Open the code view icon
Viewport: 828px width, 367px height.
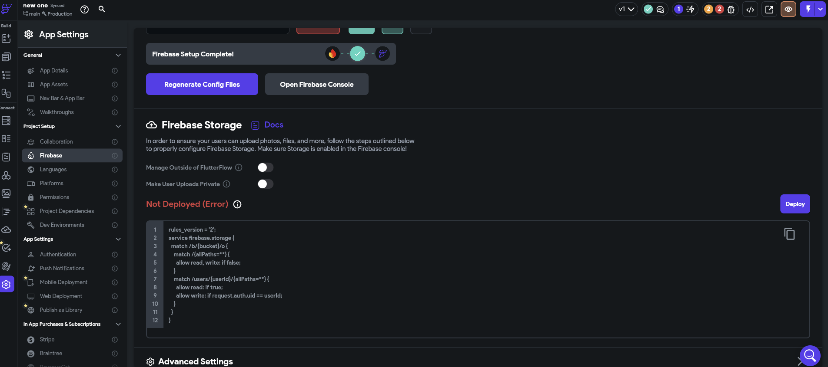(x=750, y=10)
